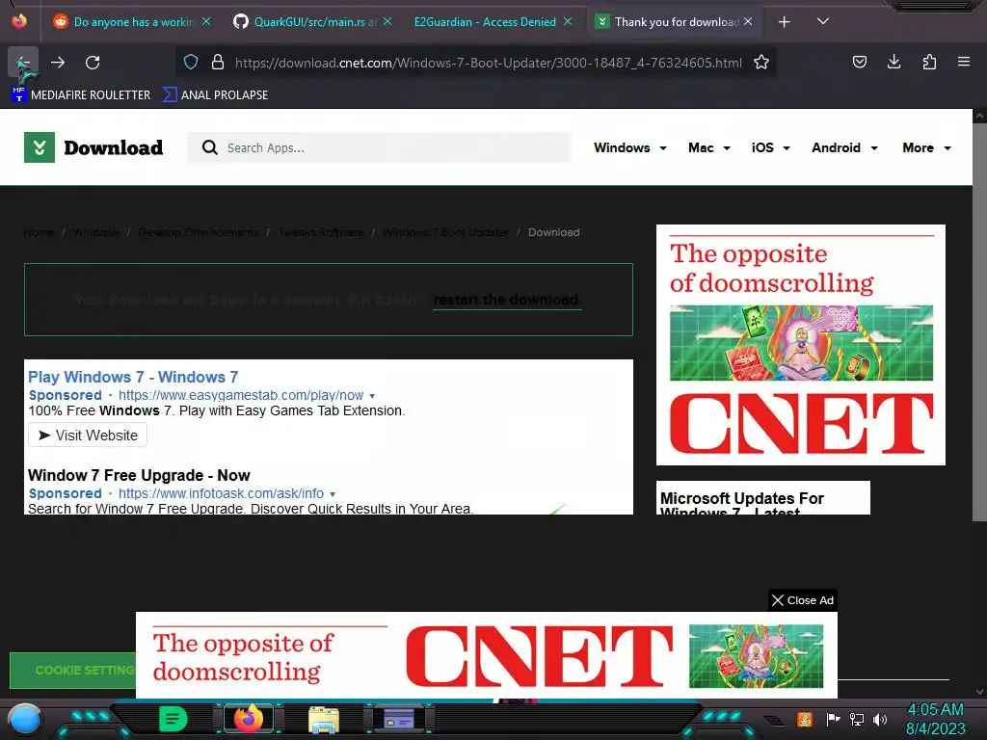Click the page vertical scrollbar
This screenshot has width=987, height=740.
[x=979, y=321]
